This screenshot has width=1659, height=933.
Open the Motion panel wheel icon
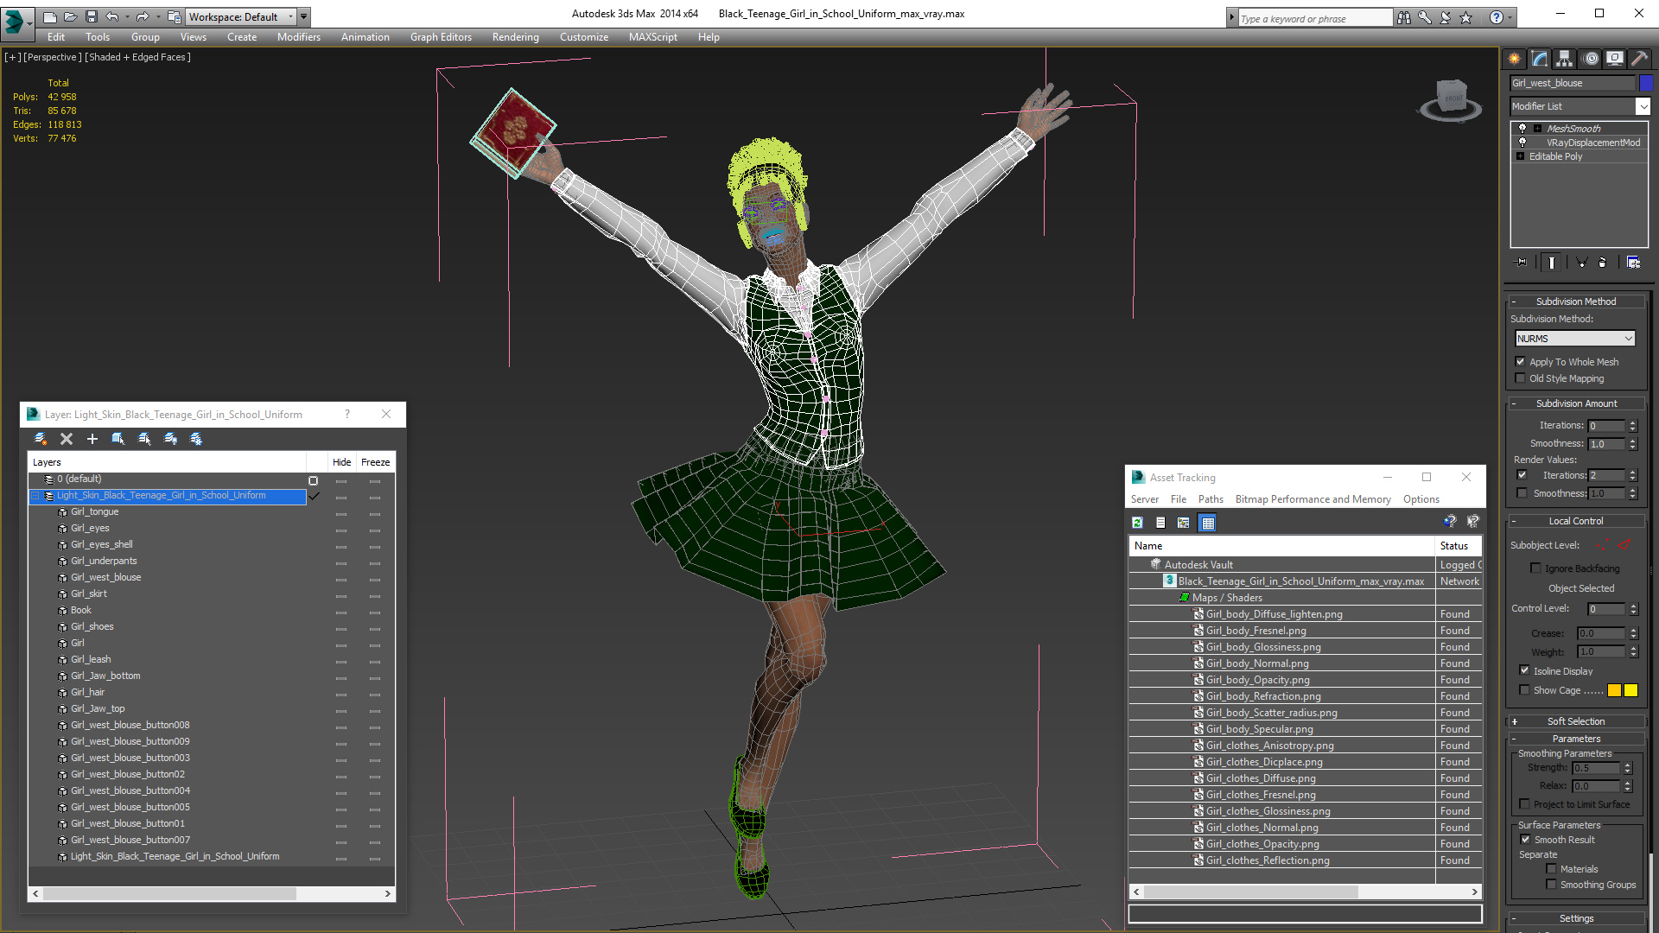click(x=1591, y=59)
